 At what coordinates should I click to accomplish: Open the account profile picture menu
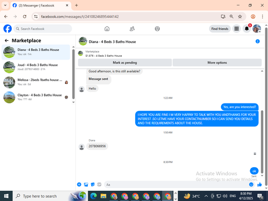point(257,28)
